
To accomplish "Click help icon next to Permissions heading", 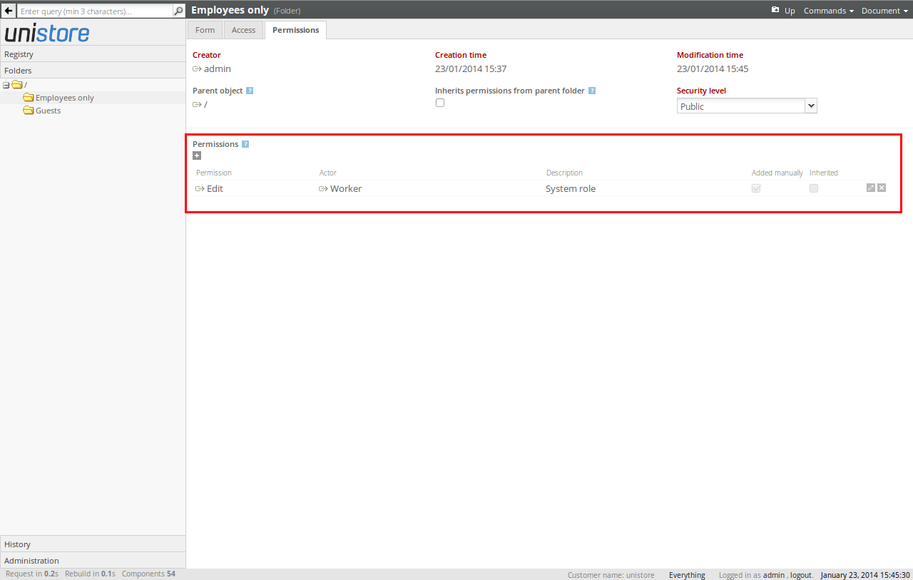I will pos(245,144).
